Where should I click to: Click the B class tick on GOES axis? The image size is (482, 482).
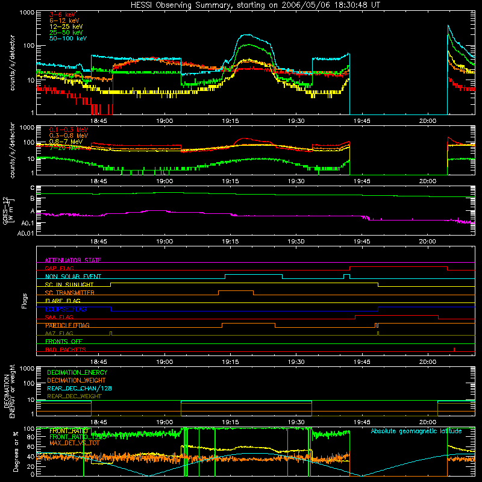pyautogui.click(x=33, y=198)
